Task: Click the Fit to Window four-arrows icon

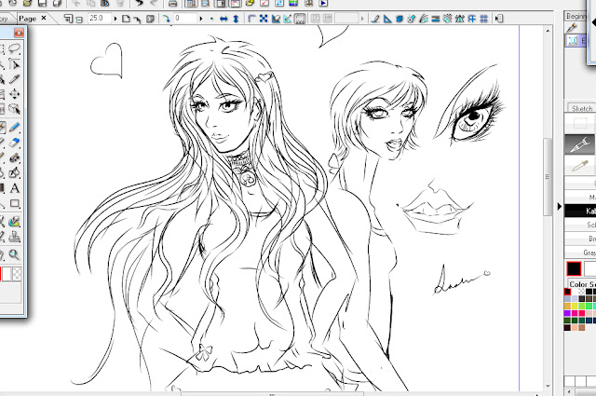Action: (x=264, y=19)
